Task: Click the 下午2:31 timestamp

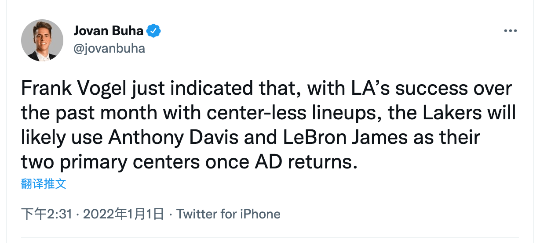Action: tap(47, 214)
